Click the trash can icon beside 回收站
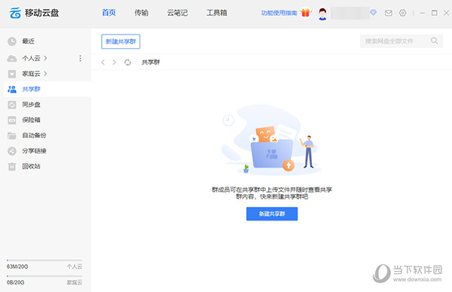452x292 pixels. coord(12,166)
